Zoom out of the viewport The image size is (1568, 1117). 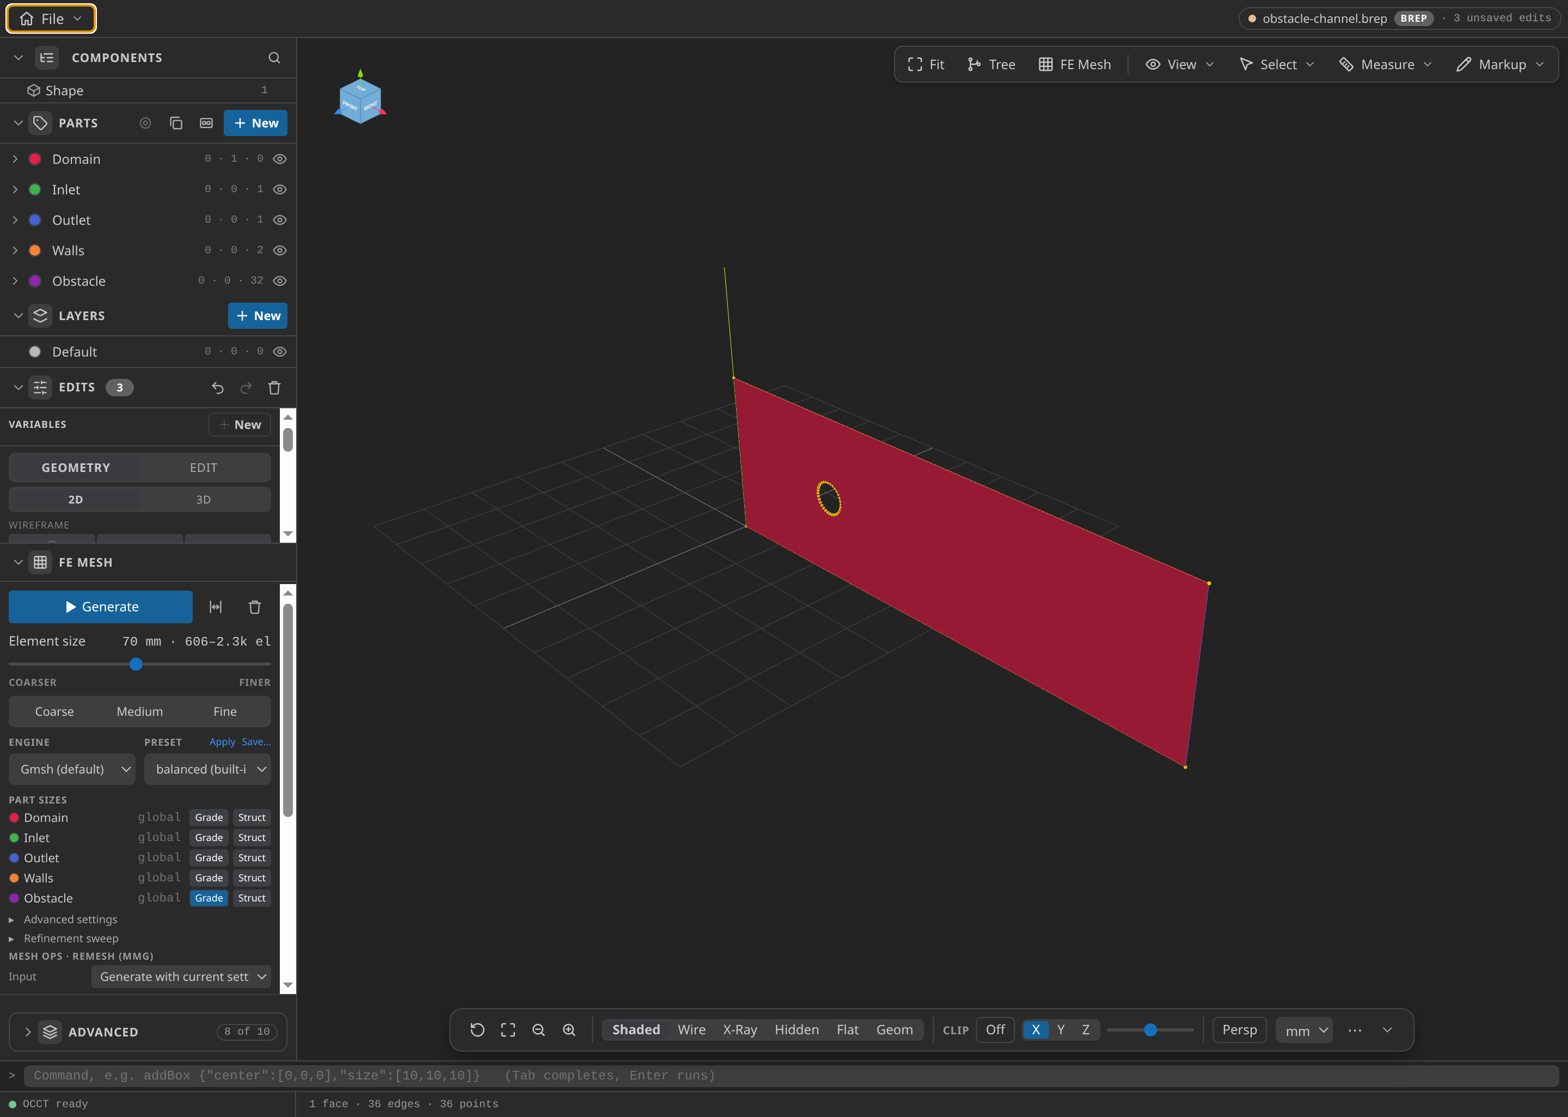(x=538, y=1030)
